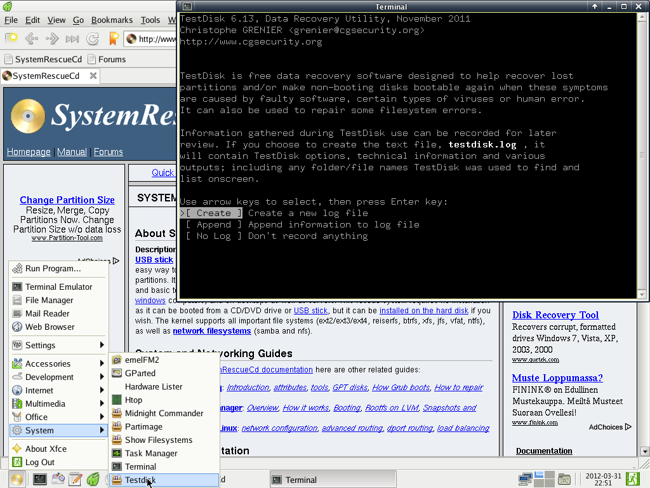
Task: Choose About Xfce from the menu
Action: (x=58, y=449)
